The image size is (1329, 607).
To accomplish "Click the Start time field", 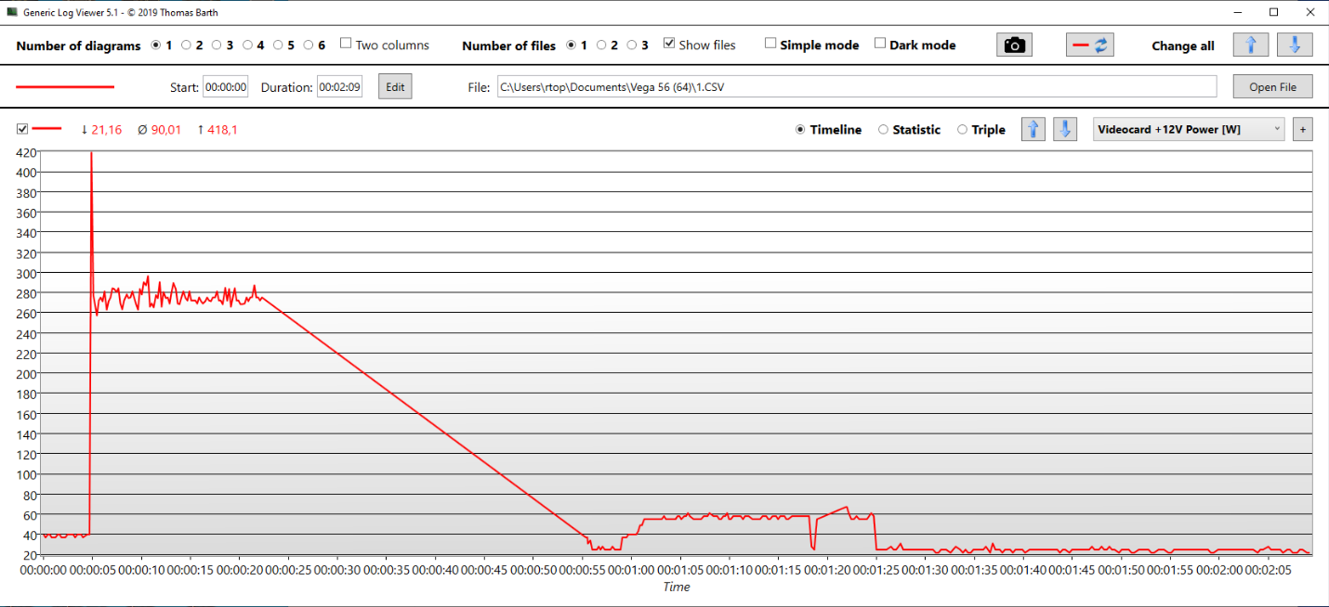I will point(226,87).
